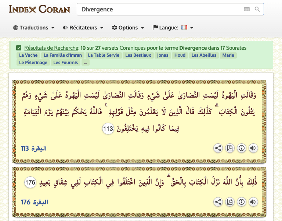Screen dimensions: 282x221
Task: Open the Résultats de Recherche link
Action: (x=51, y=48)
